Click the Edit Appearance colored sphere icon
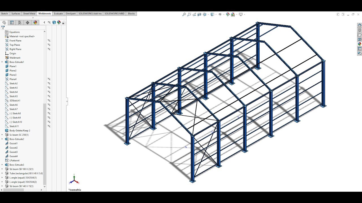This screenshot has width=362, height=203. pos(228,14)
